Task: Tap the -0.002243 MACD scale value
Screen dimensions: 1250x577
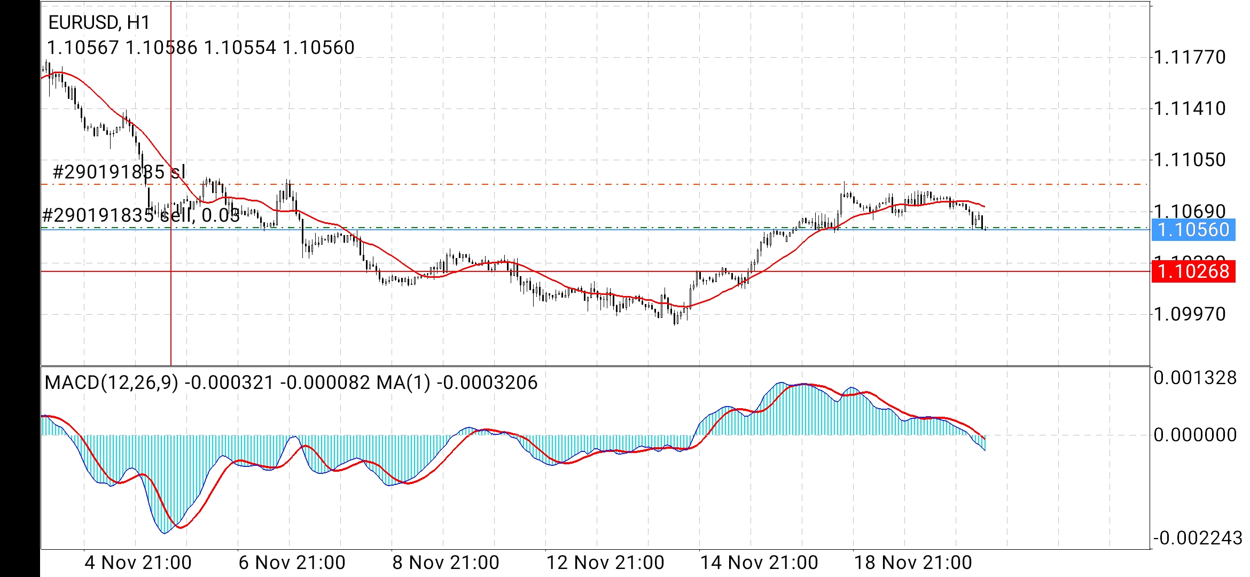Action: pos(1197,538)
